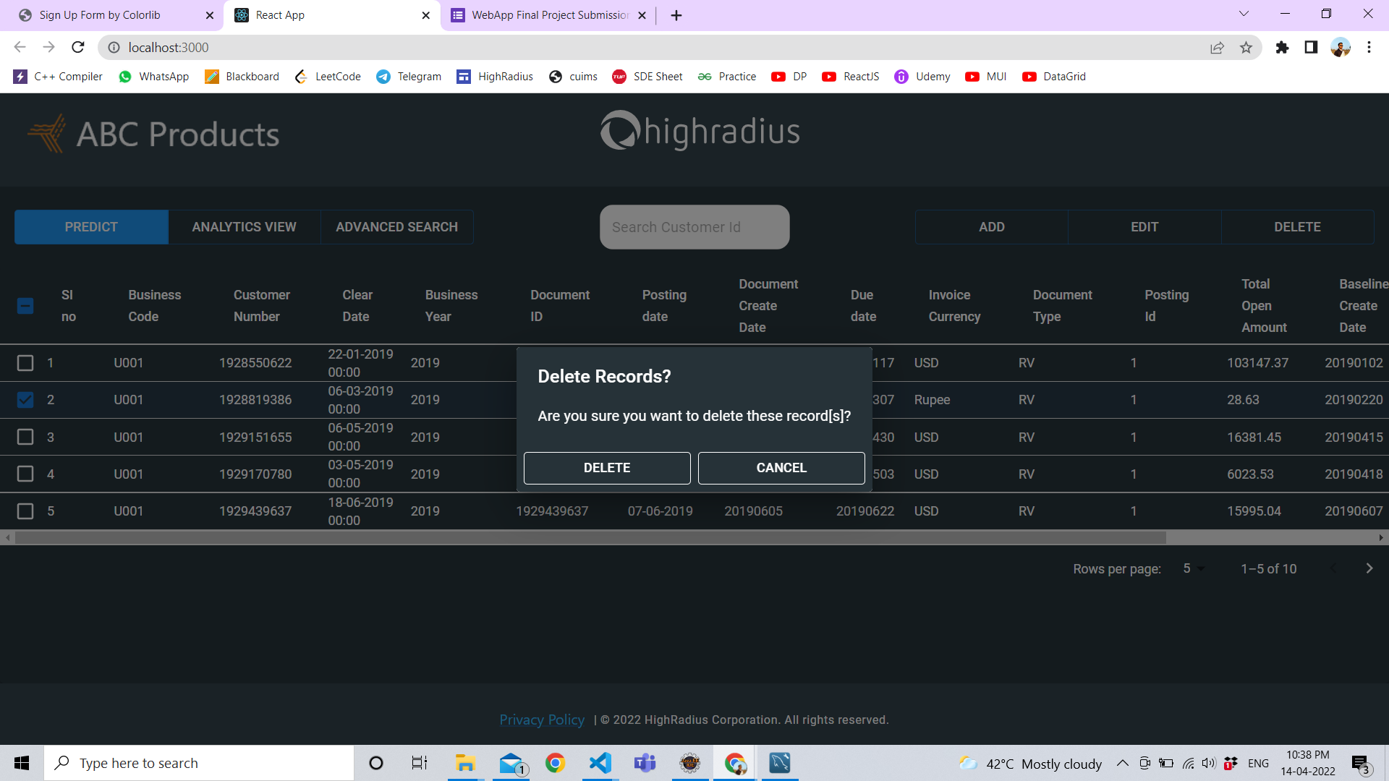
Task: Expand hidden icons in the system tray
Action: tap(1122, 763)
